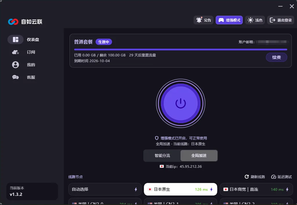Click the 普通套餐 plan title
This screenshot has width=297, height=205.
(x=83, y=42)
